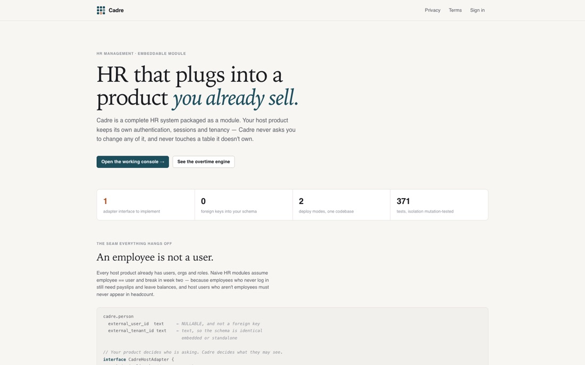The width and height of the screenshot is (585, 365).
Task: Click the 'you already sell.' italic headline text
Action: (235, 98)
